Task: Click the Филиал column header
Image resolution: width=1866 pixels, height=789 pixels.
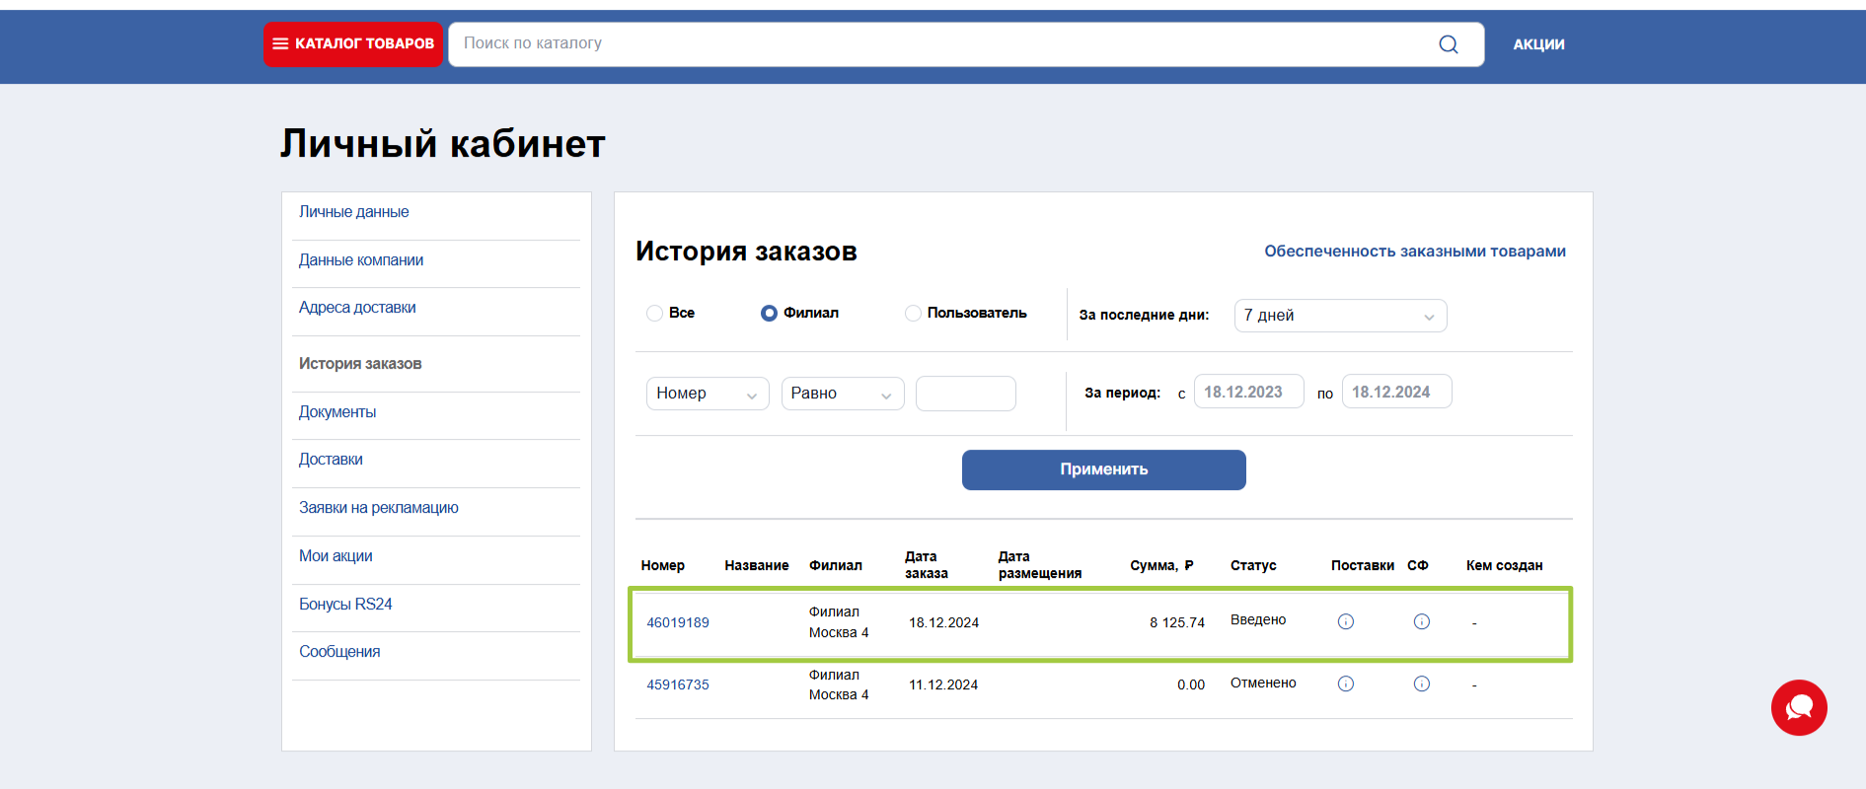Action: [836, 565]
